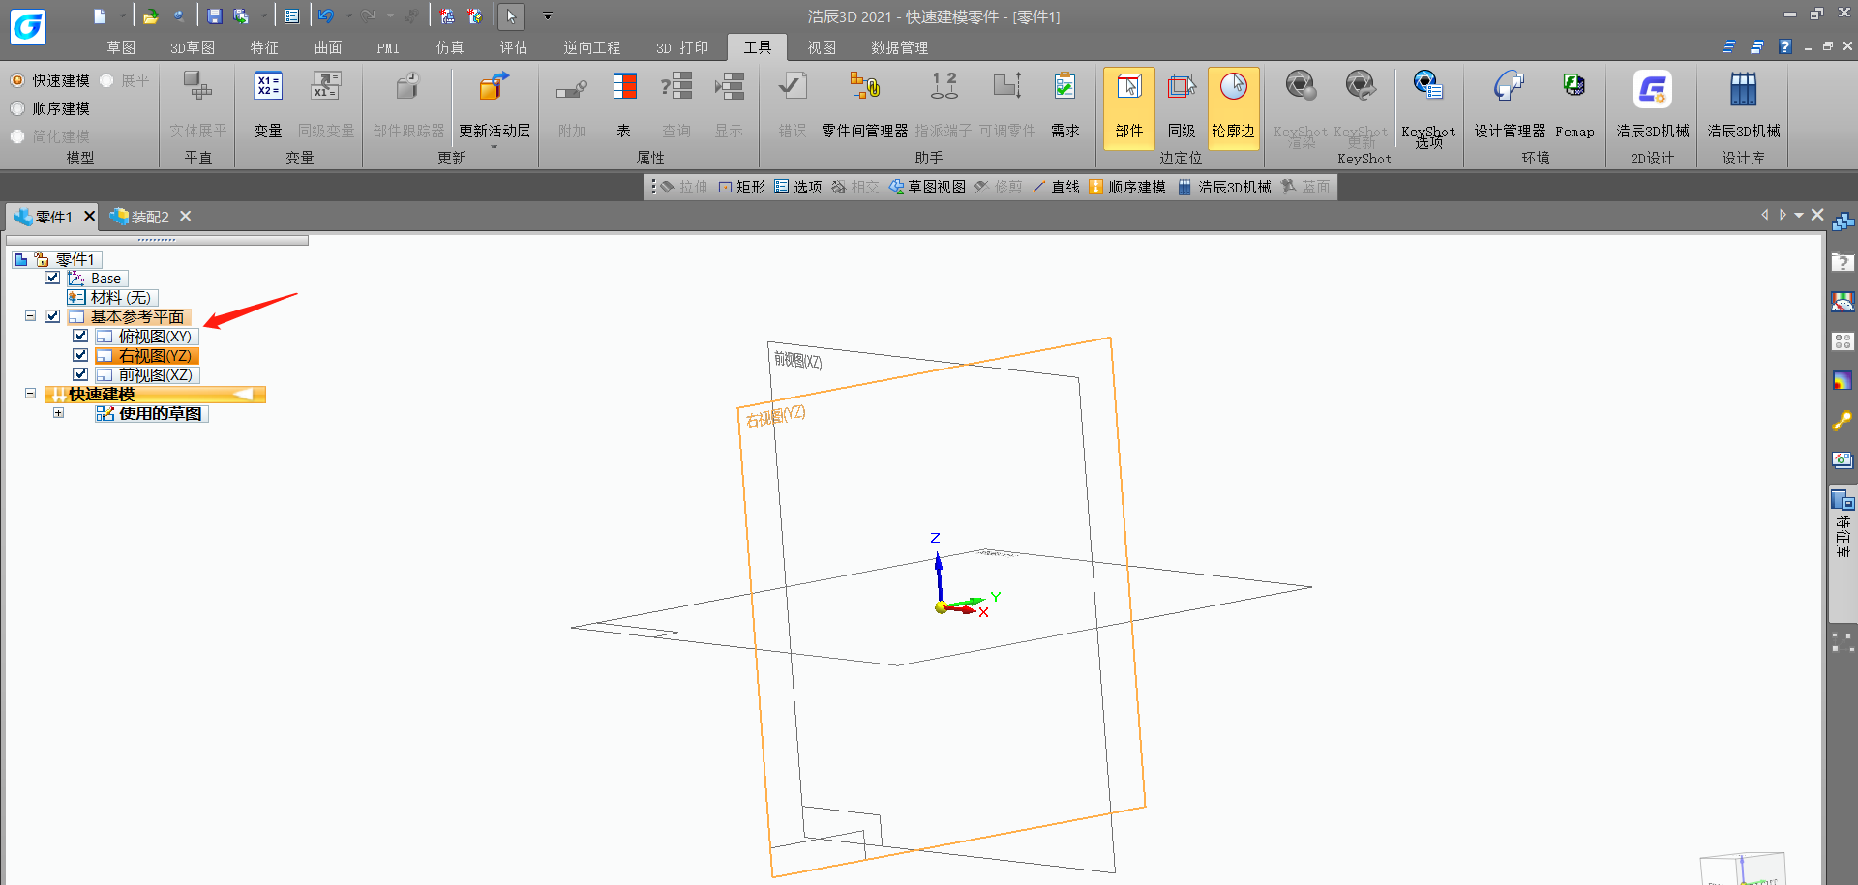The width and height of the screenshot is (1858, 885).
Task: Open the 更新活动层 dropdown arrow
Action: [x=494, y=147]
